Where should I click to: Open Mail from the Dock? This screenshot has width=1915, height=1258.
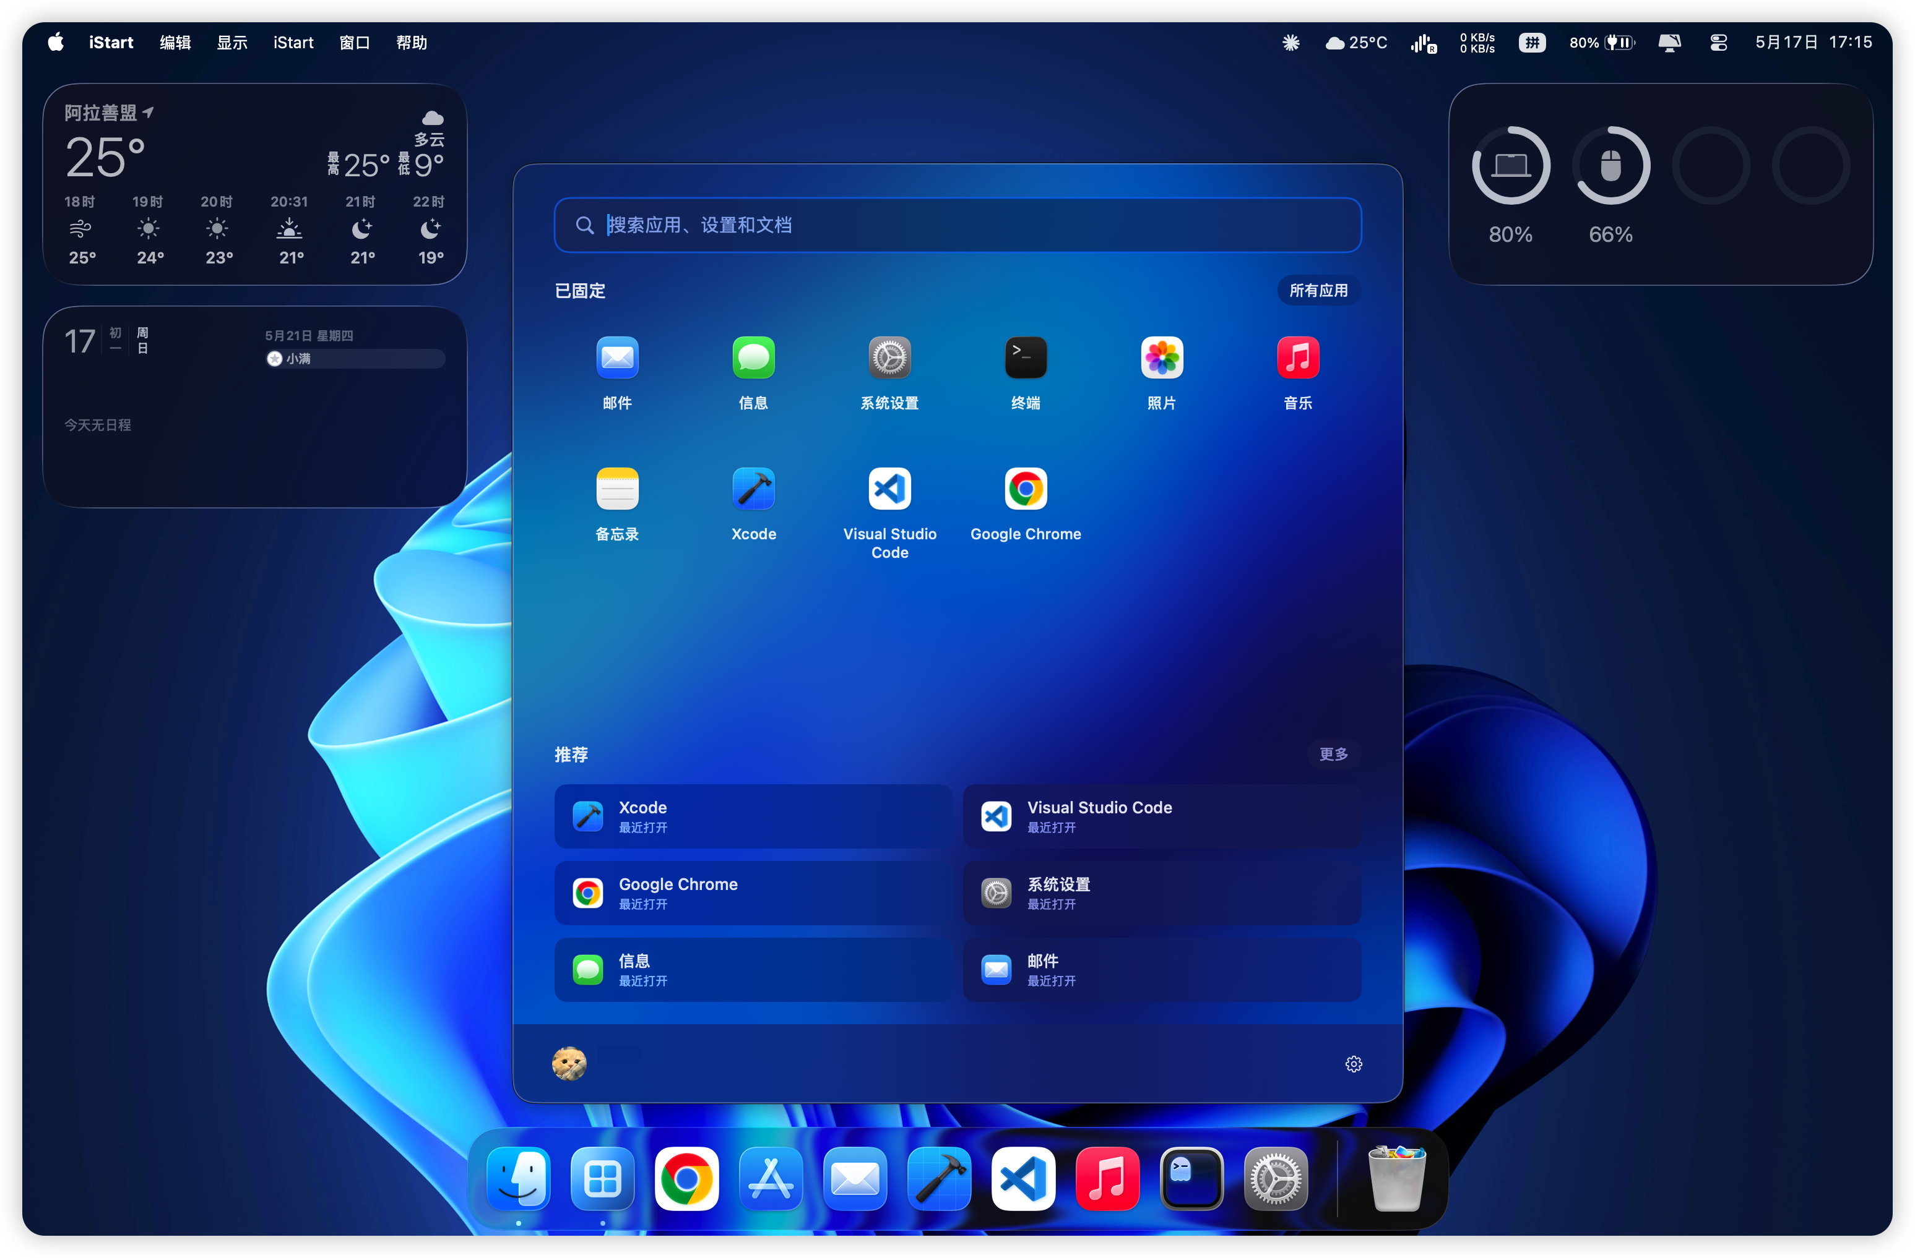(855, 1179)
